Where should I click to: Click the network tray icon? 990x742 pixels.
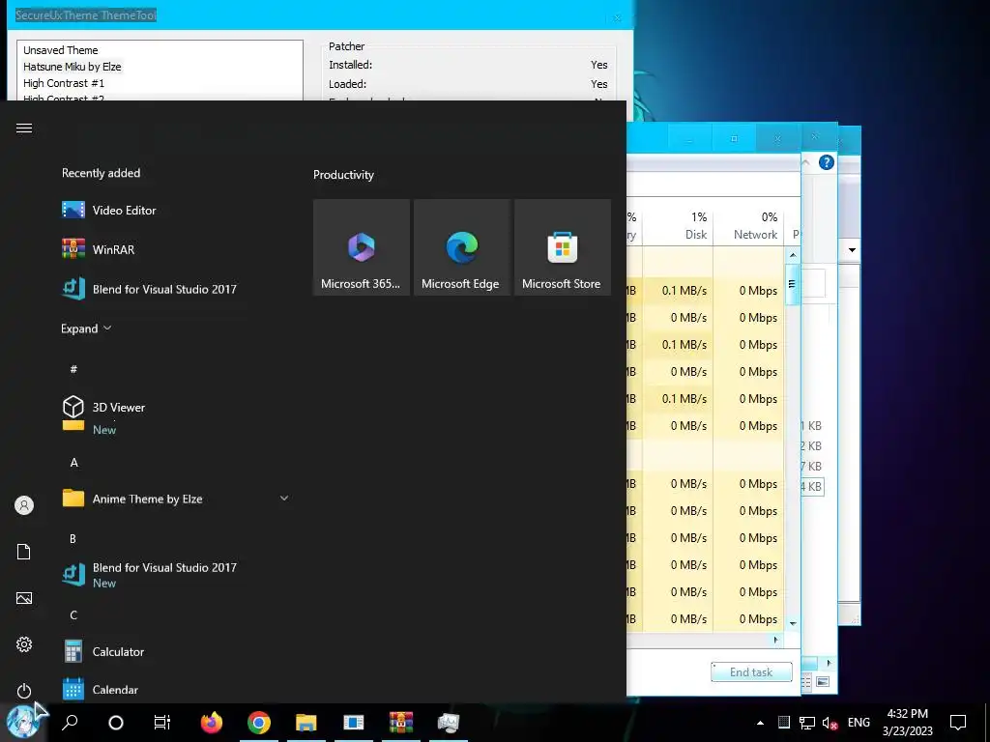click(x=807, y=723)
